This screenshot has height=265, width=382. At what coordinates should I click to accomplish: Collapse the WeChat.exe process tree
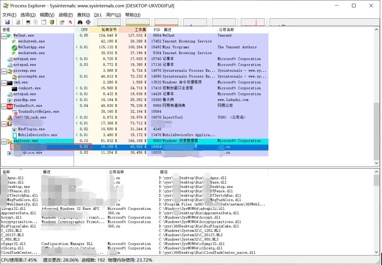tap(4, 36)
